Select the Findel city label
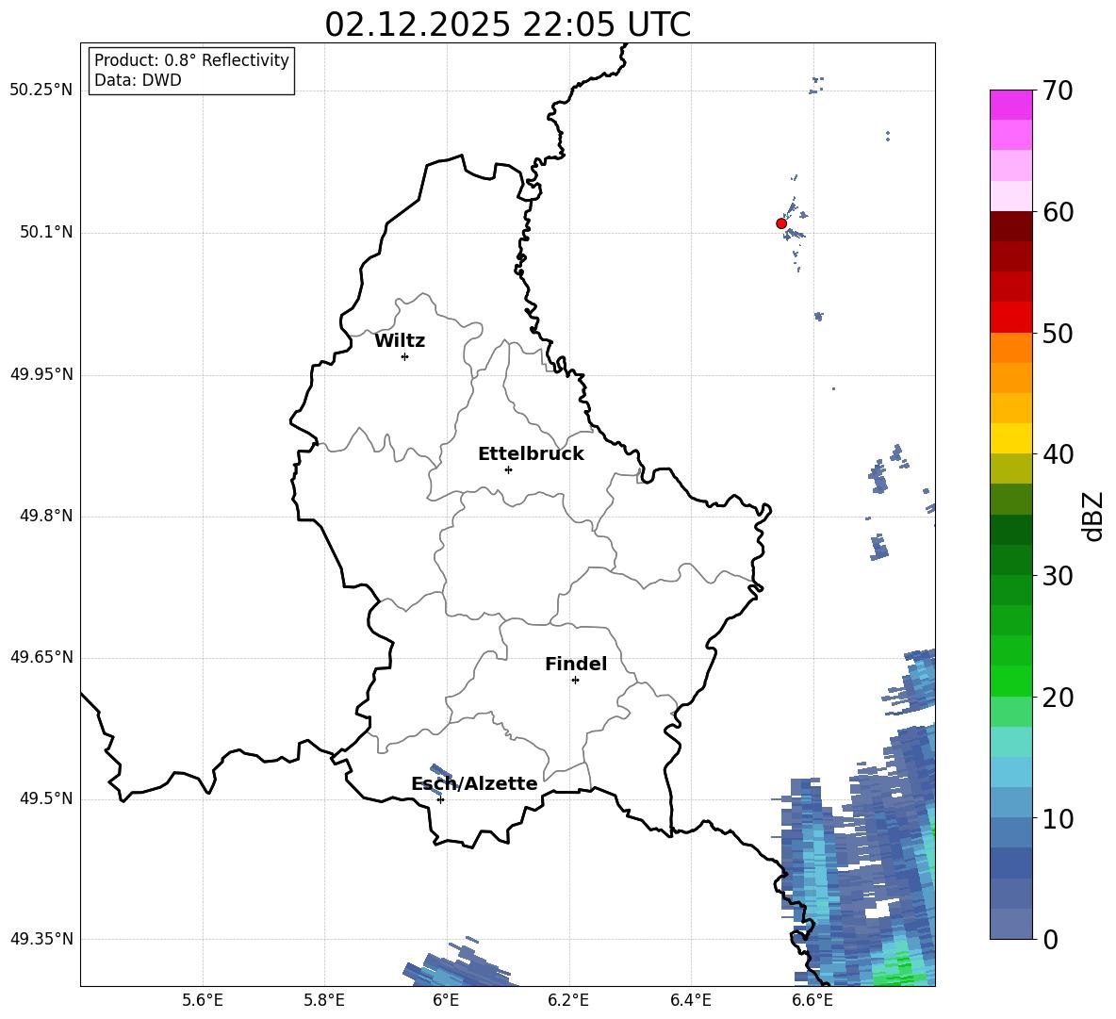Screen dimensions: 1116x1019 tap(576, 664)
